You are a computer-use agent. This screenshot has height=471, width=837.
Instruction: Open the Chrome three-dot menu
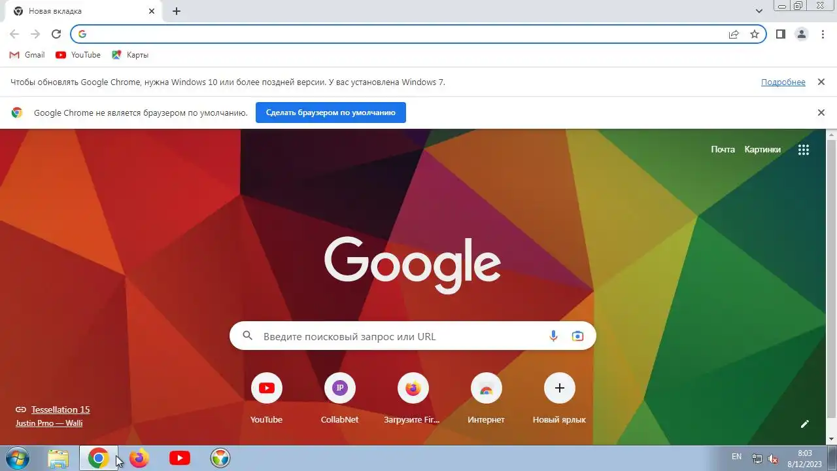click(x=823, y=34)
